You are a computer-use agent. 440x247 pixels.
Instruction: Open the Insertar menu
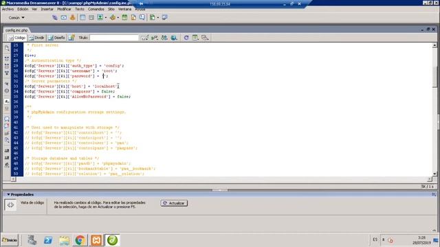(47, 9)
